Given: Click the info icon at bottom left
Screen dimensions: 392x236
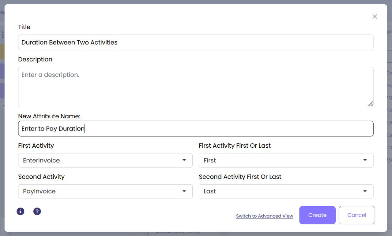Looking at the screenshot, I should pos(21,211).
